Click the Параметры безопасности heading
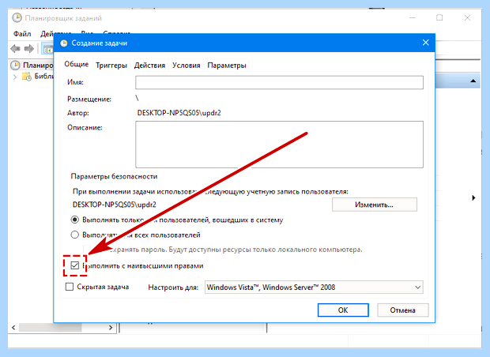Screen dimensions: 490x357 pyautogui.click(x=114, y=176)
